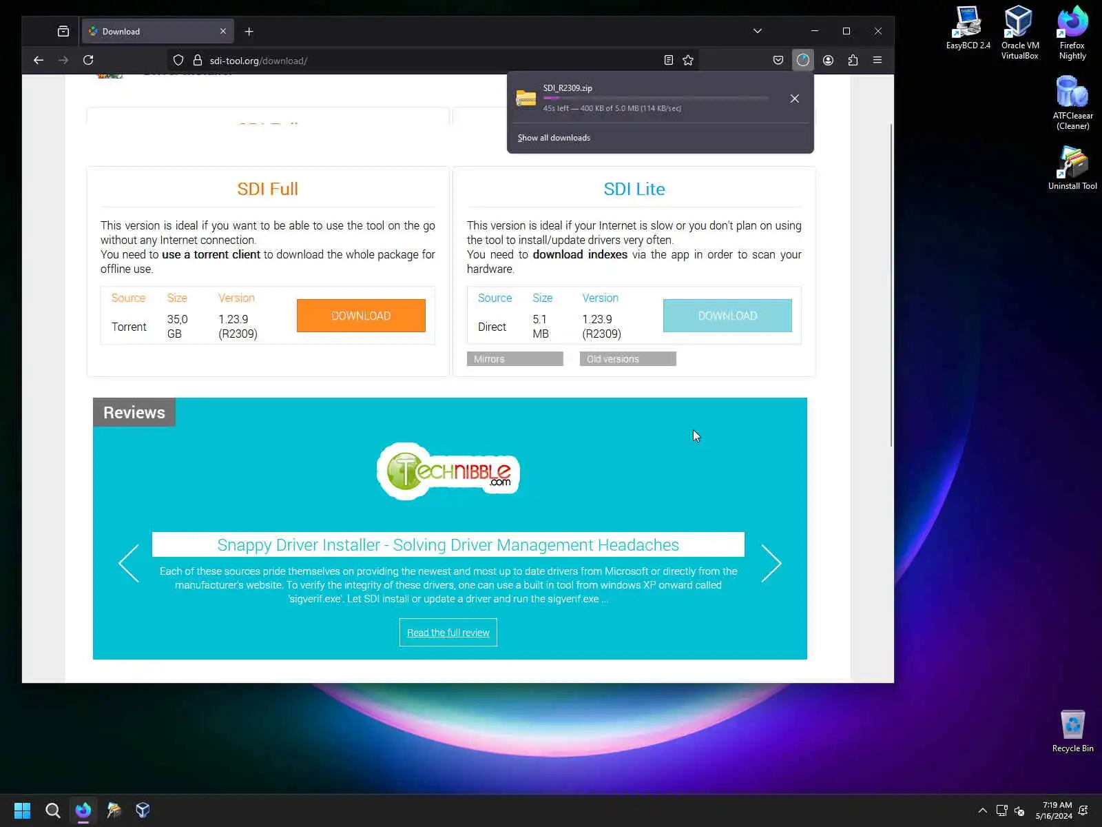This screenshot has width=1102, height=827.
Task: Open ATFCleaear (Cleaner) desktop icon
Action: (1072, 103)
